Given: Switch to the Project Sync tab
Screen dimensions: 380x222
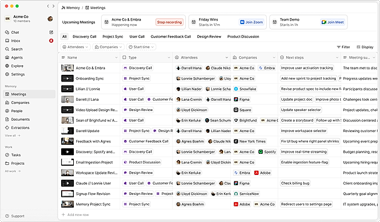Looking at the screenshot, I should [113, 36].
